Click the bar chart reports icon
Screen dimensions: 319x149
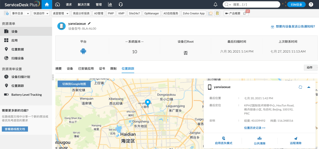(x=110, y=4)
